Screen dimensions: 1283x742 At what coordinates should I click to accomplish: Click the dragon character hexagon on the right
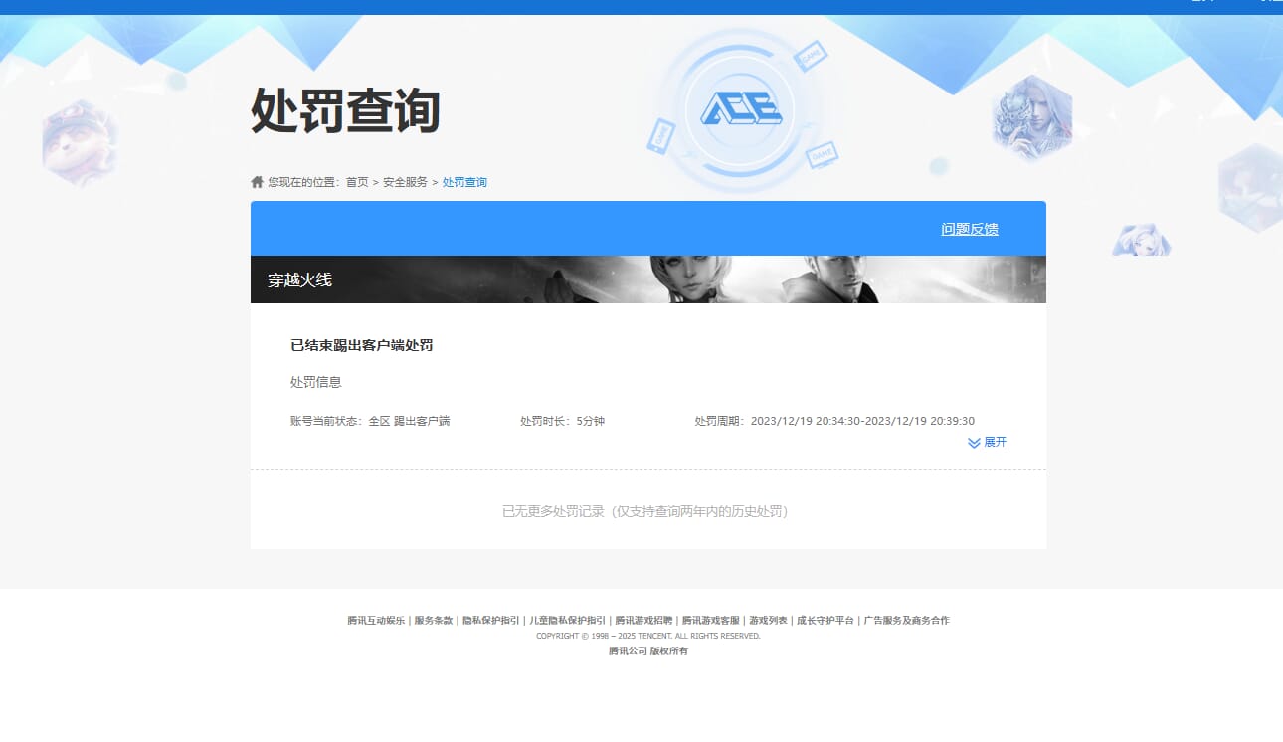[x=1032, y=116]
